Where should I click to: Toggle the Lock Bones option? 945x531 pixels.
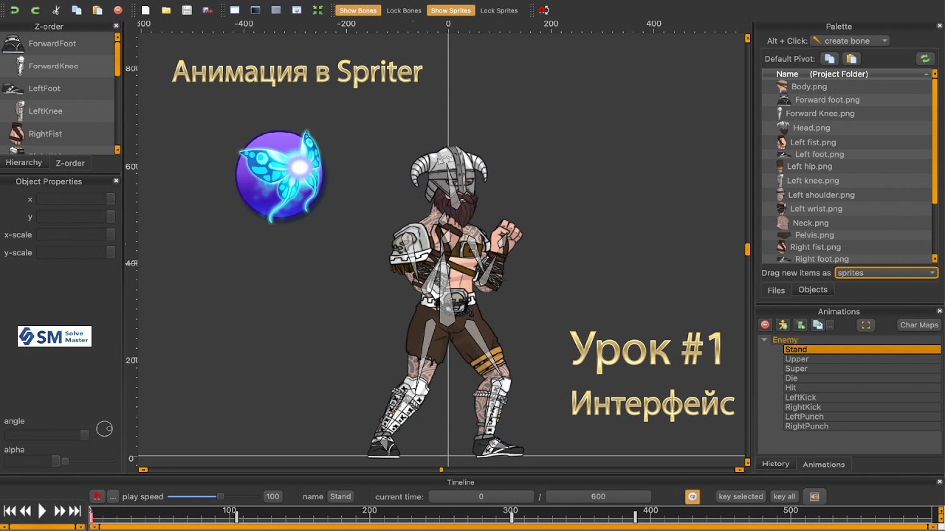click(x=404, y=10)
